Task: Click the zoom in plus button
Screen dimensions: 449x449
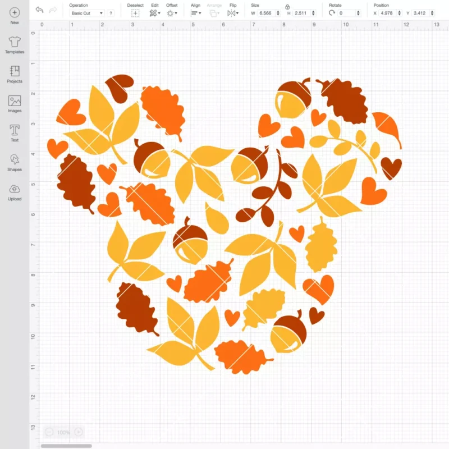Action: click(79, 432)
